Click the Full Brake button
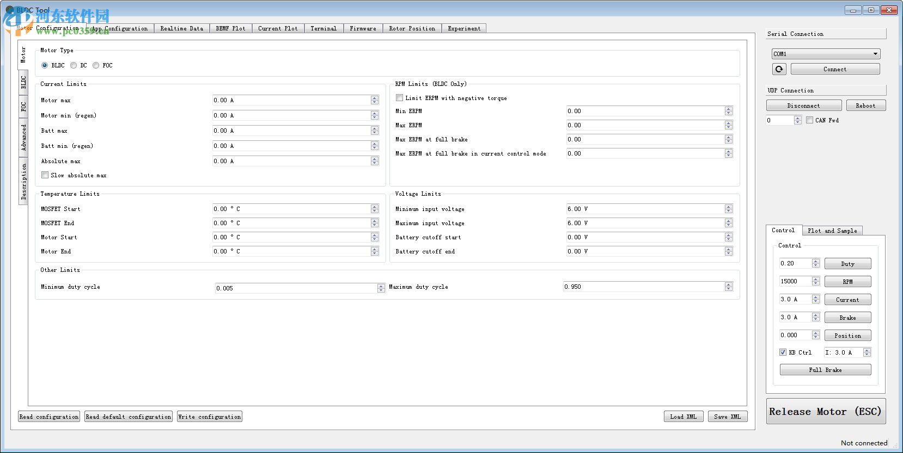Image resolution: width=903 pixels, height=453 pixels. [825, 370]
